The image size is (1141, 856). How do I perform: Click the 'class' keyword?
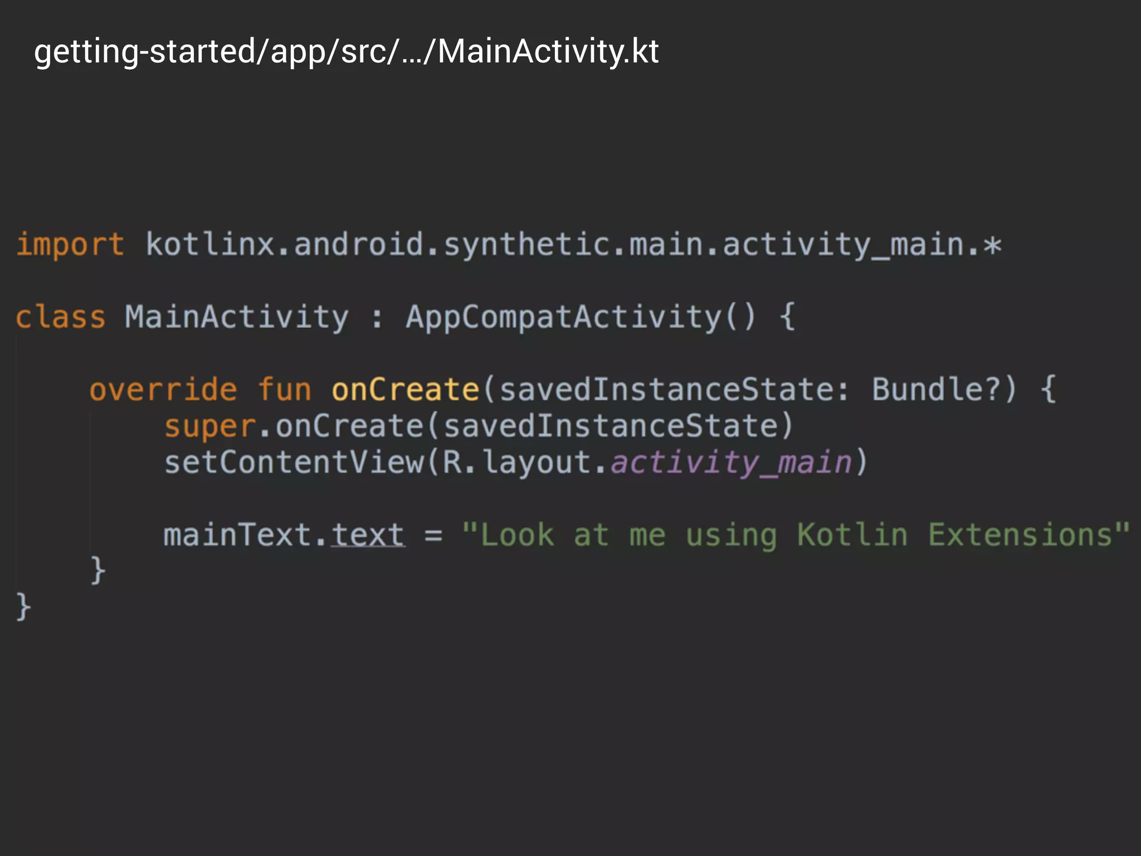click(x=60, y=317)
